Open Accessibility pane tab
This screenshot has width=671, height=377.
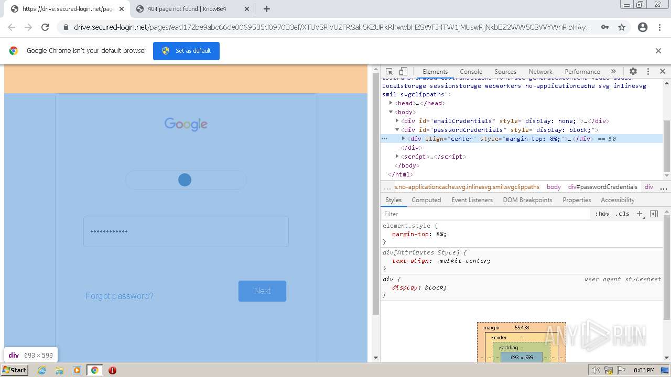pos(618,200)
